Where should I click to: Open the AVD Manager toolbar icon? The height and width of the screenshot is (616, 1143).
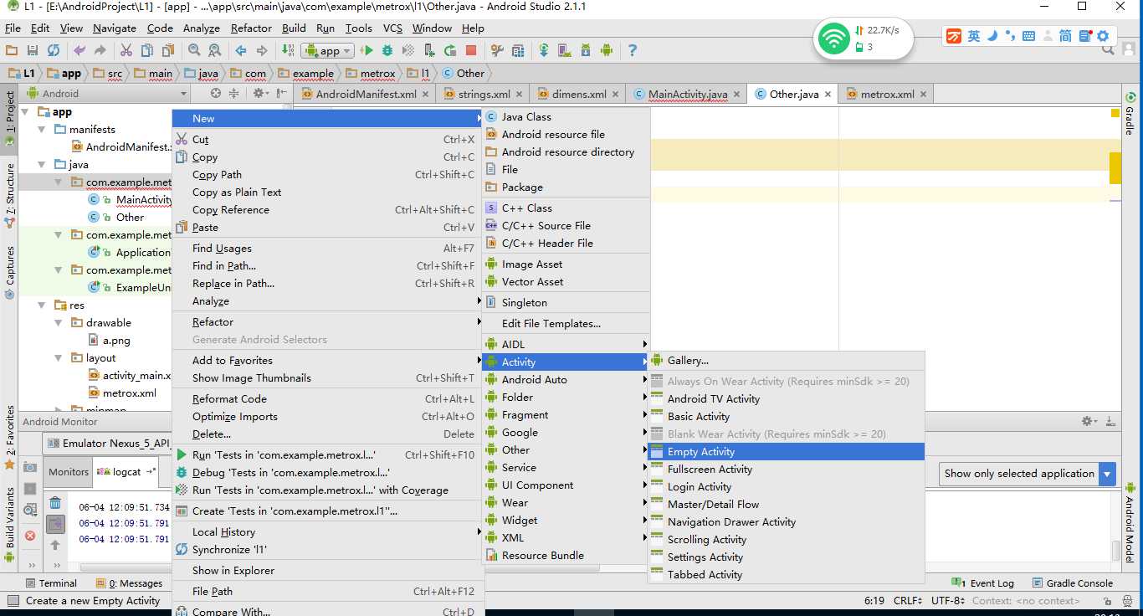[566, 50]
